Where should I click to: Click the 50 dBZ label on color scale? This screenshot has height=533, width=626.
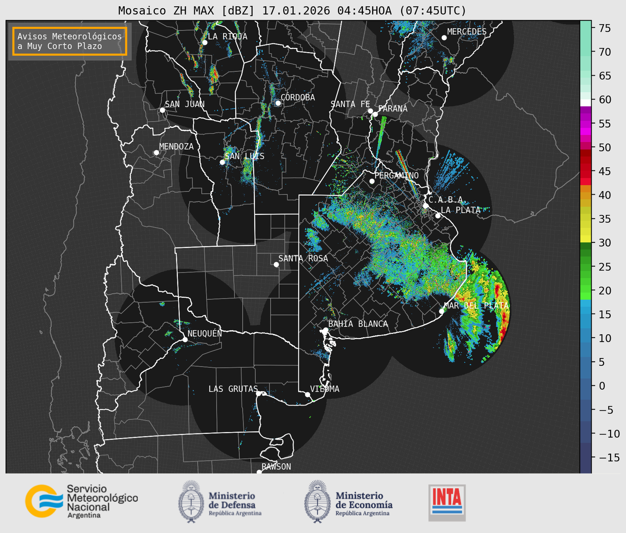tap(604, 148)
